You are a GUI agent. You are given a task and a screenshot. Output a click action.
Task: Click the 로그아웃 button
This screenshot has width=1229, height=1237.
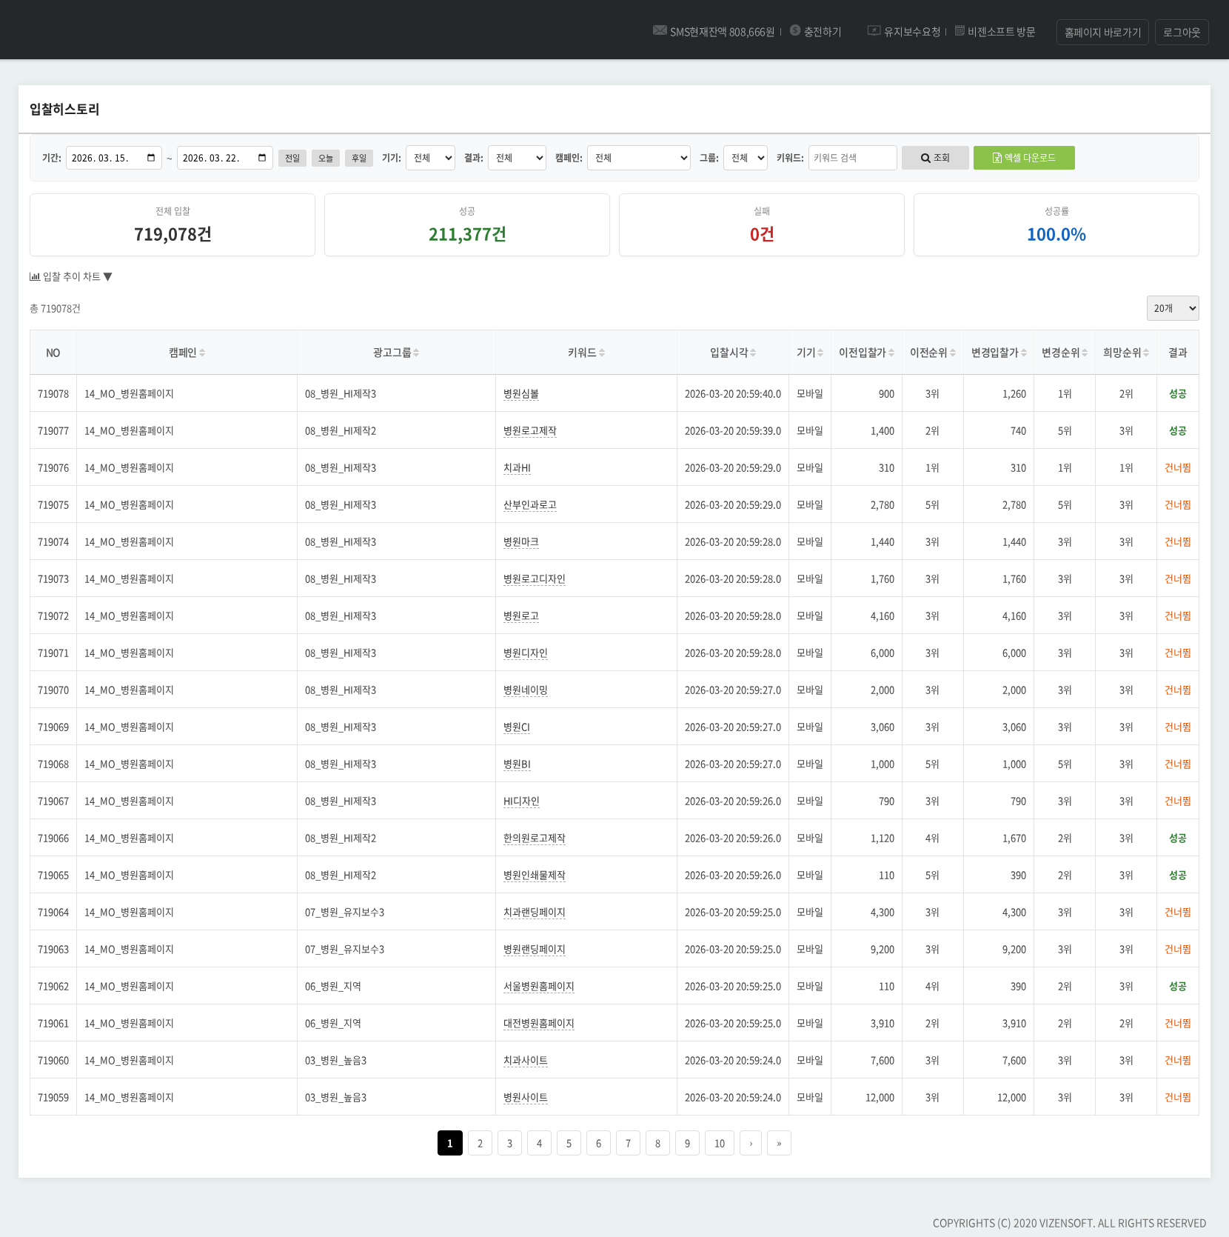pos(1181,33)
